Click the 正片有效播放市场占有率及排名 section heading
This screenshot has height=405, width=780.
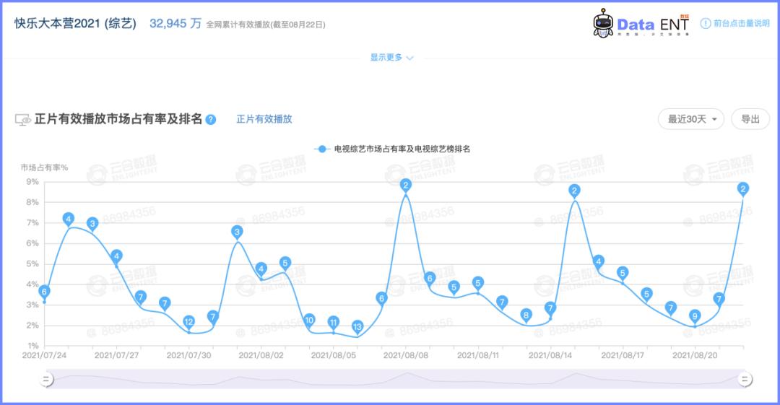click(118, 119)
